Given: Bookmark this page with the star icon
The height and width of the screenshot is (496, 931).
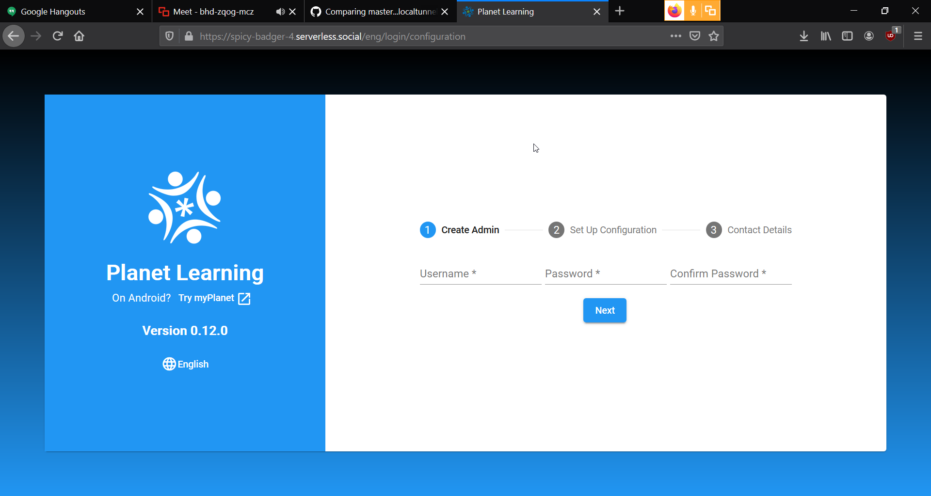Looking at the screenshot, I should [x=713, y=36].
